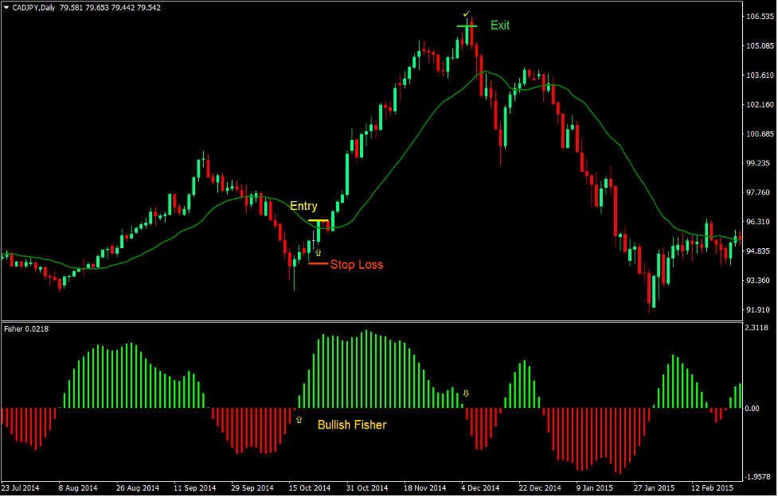Click the 18 Nov 2014 date on the time axis

pos(426,487)
